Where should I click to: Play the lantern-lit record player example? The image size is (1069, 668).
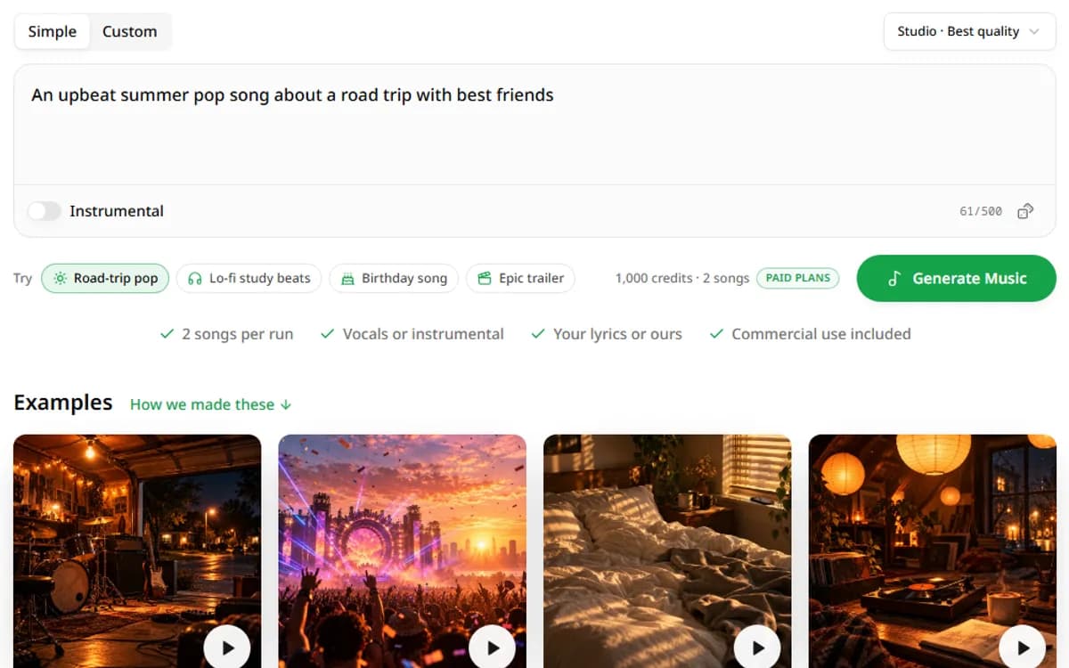click(1023, 648)
